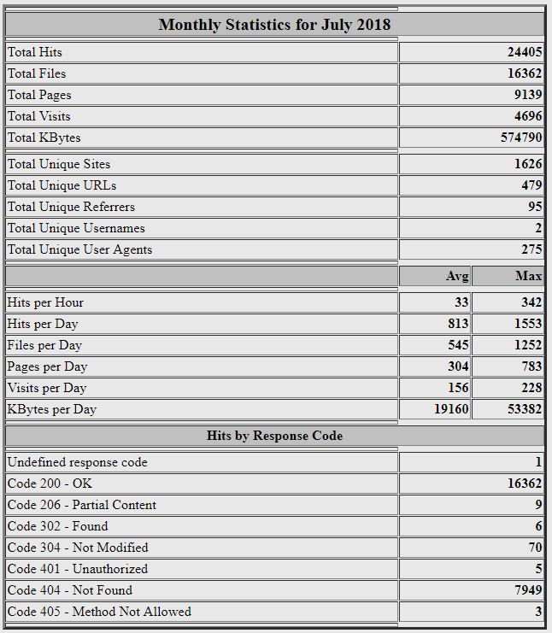Click the Code 200 - OK label
The height and width of the screenshot is (633, 552).
pyautogui.click(x=50, y=484)
